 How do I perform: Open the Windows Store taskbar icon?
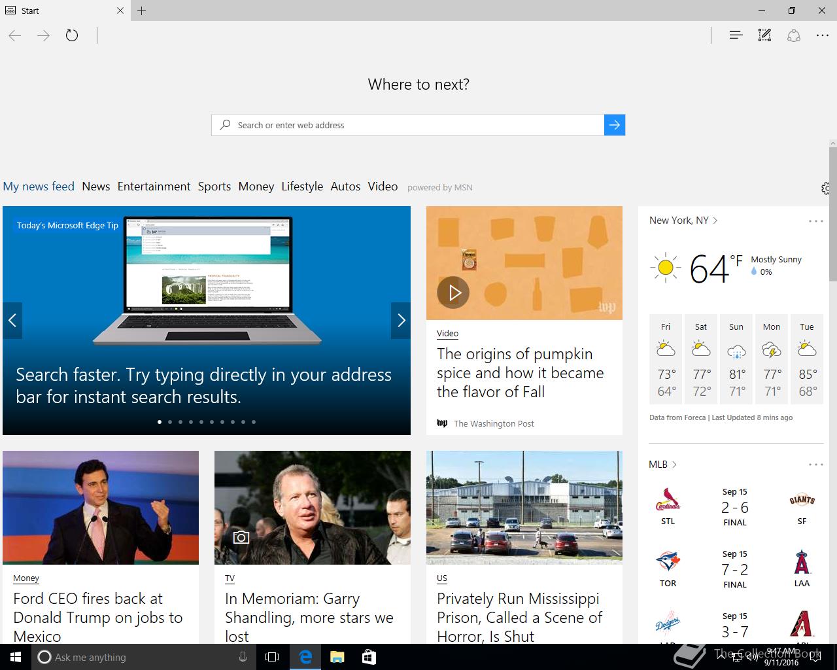(369, 657)
